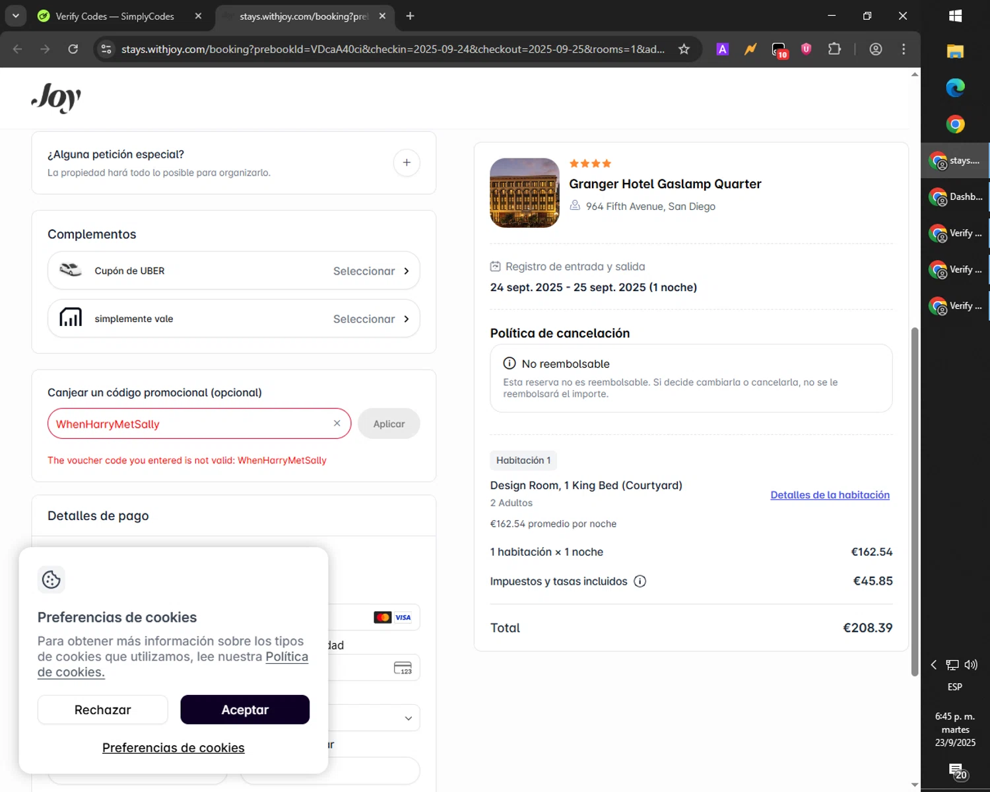This screenshot has height=792, width=990.
Task: Click the taxes info icon
Action: coord(640,581)
